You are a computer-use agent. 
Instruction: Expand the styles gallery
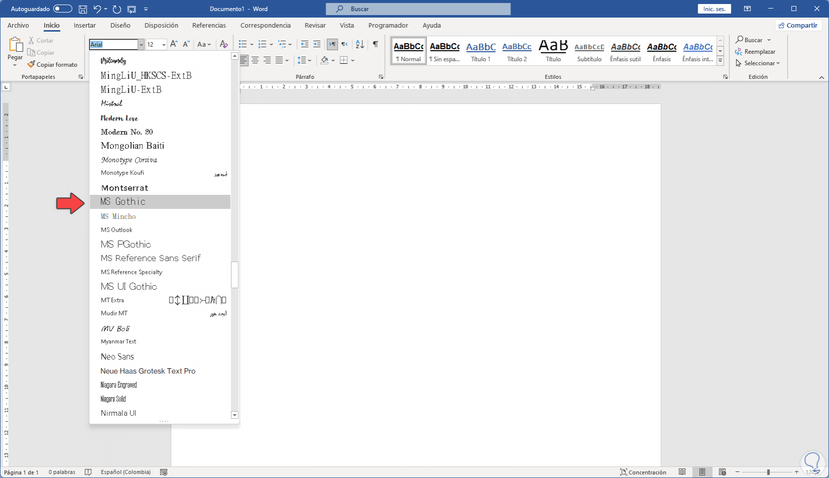[x=720, y=61]
